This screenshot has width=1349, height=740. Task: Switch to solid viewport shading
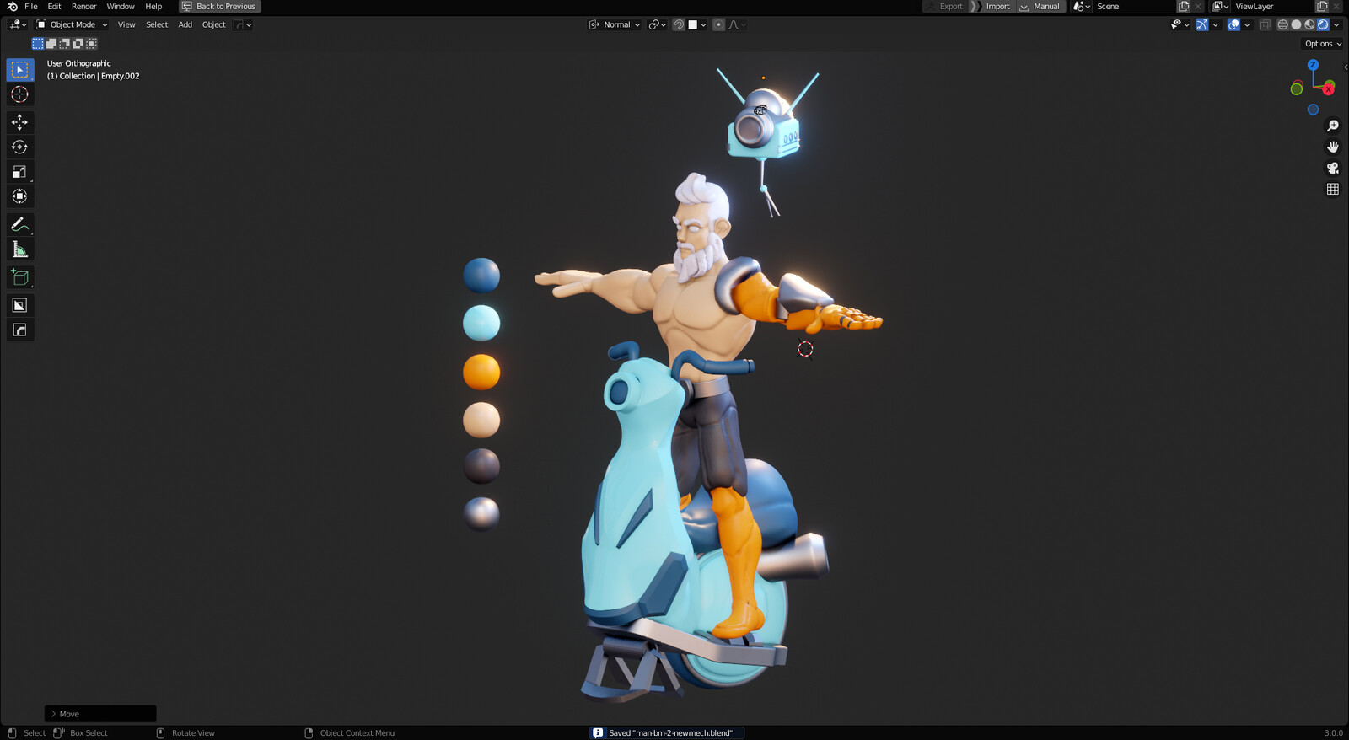1296,24
